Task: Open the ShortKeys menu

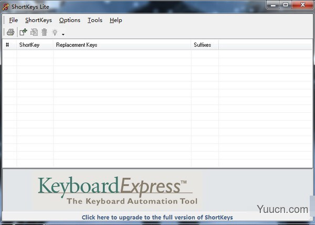Action: (38, 20)
